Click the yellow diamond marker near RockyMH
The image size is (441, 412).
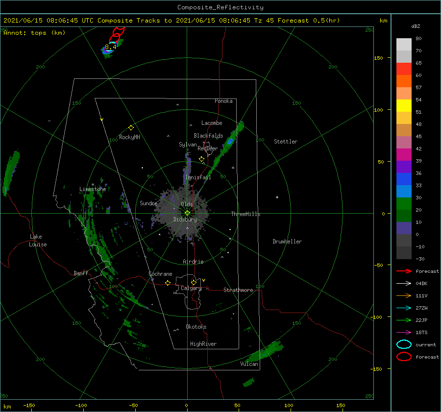131,128
